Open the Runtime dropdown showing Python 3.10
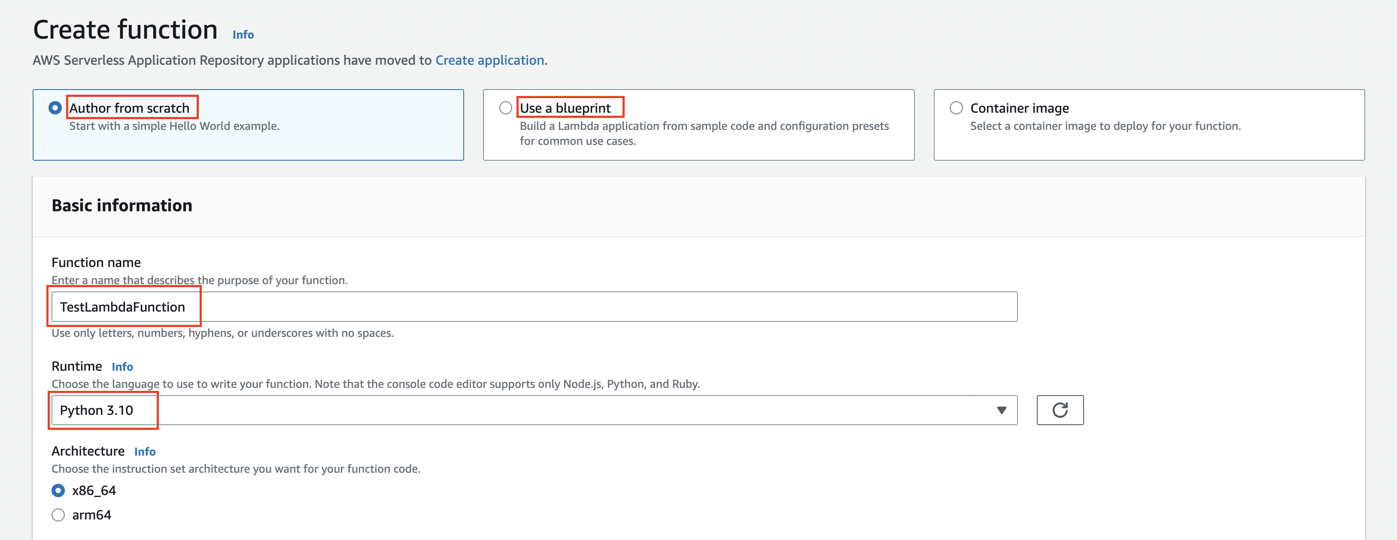 pyautogui.click(x=534, y=410)
